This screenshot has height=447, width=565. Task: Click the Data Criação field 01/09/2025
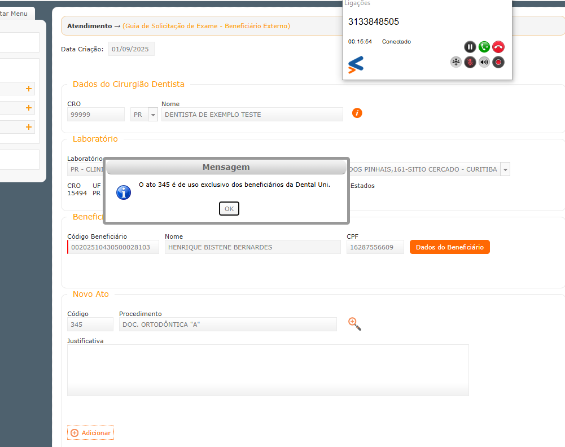pos(131,49)
